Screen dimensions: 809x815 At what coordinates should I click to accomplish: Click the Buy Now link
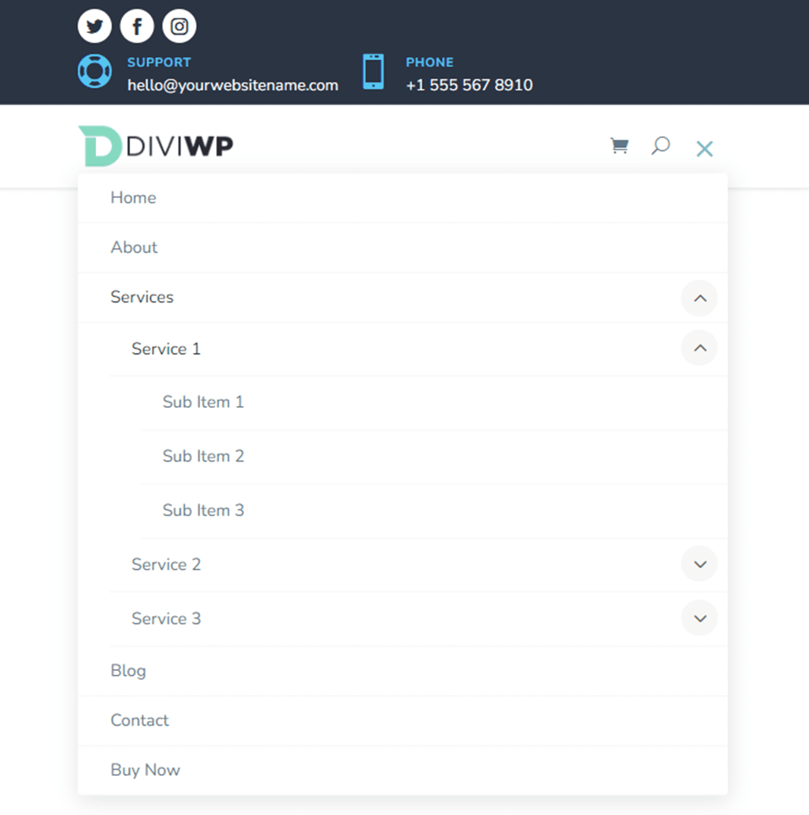tap(145, 770)
